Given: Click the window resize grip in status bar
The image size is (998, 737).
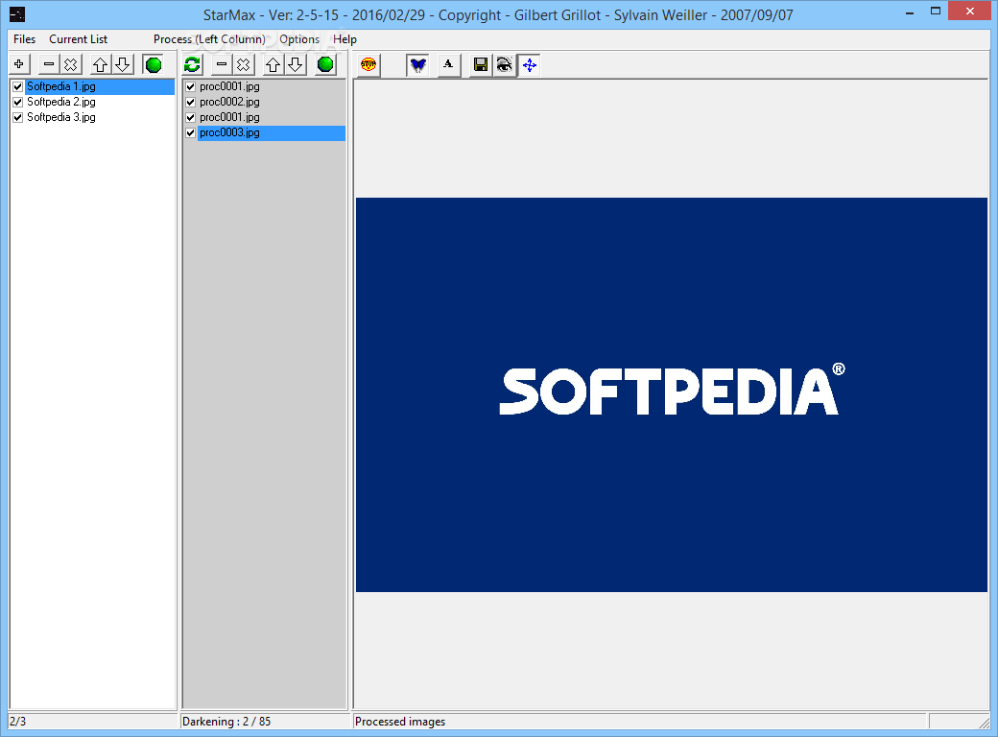Looking at the screenshot, I should click(984, 722).
